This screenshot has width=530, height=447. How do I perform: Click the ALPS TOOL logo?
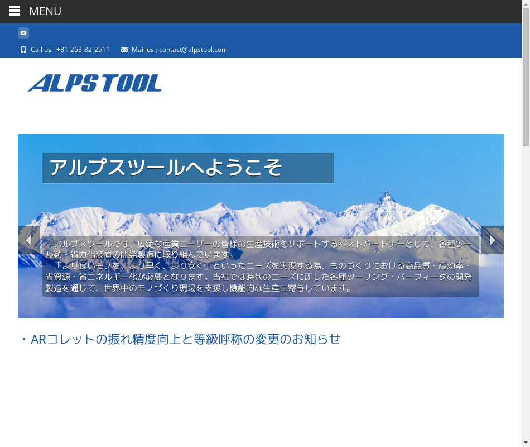(94, 83)
